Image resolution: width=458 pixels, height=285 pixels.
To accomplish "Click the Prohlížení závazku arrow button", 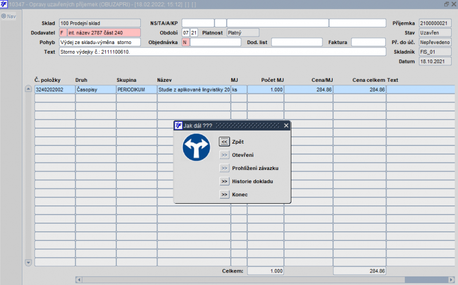I will pos(224,168).
